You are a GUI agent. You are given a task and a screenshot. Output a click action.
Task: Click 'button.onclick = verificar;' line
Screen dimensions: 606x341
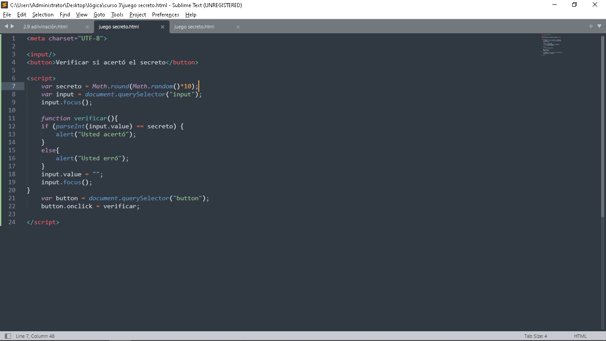91,206
